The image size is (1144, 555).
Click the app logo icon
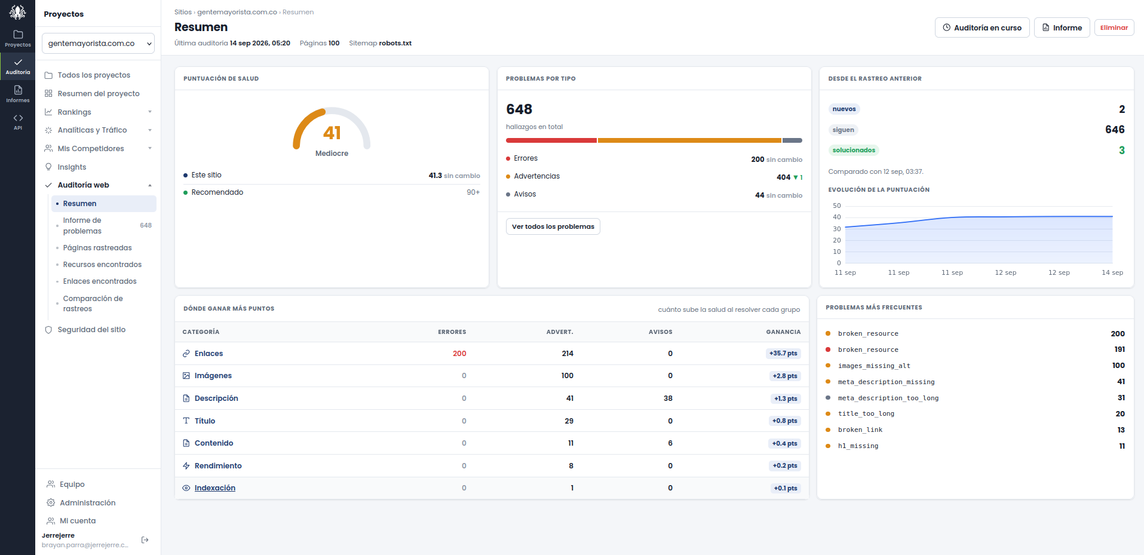coord(17,12)
